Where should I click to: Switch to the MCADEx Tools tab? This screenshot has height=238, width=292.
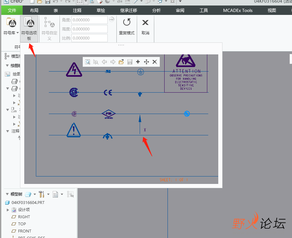coord(238,10)
